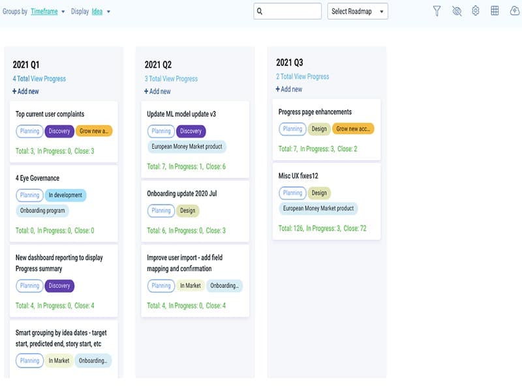
Task: Click the Discovery tag on Update ML model v3
Action: [191, 131]
